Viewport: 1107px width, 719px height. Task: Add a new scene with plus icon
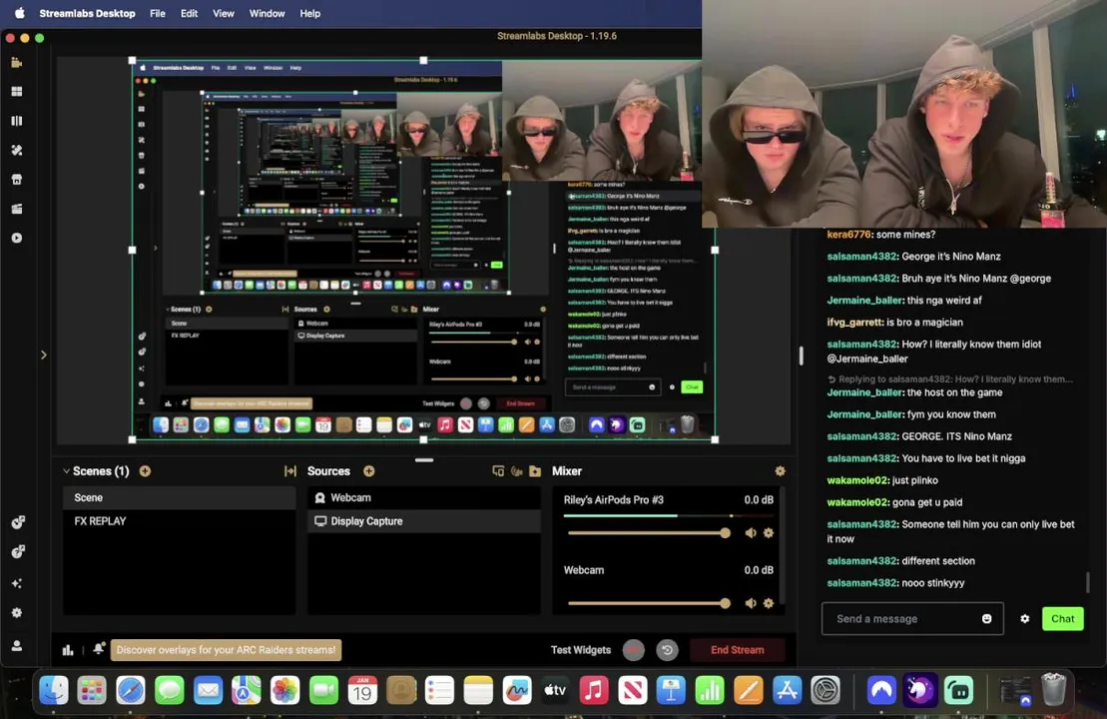(145, 471)
